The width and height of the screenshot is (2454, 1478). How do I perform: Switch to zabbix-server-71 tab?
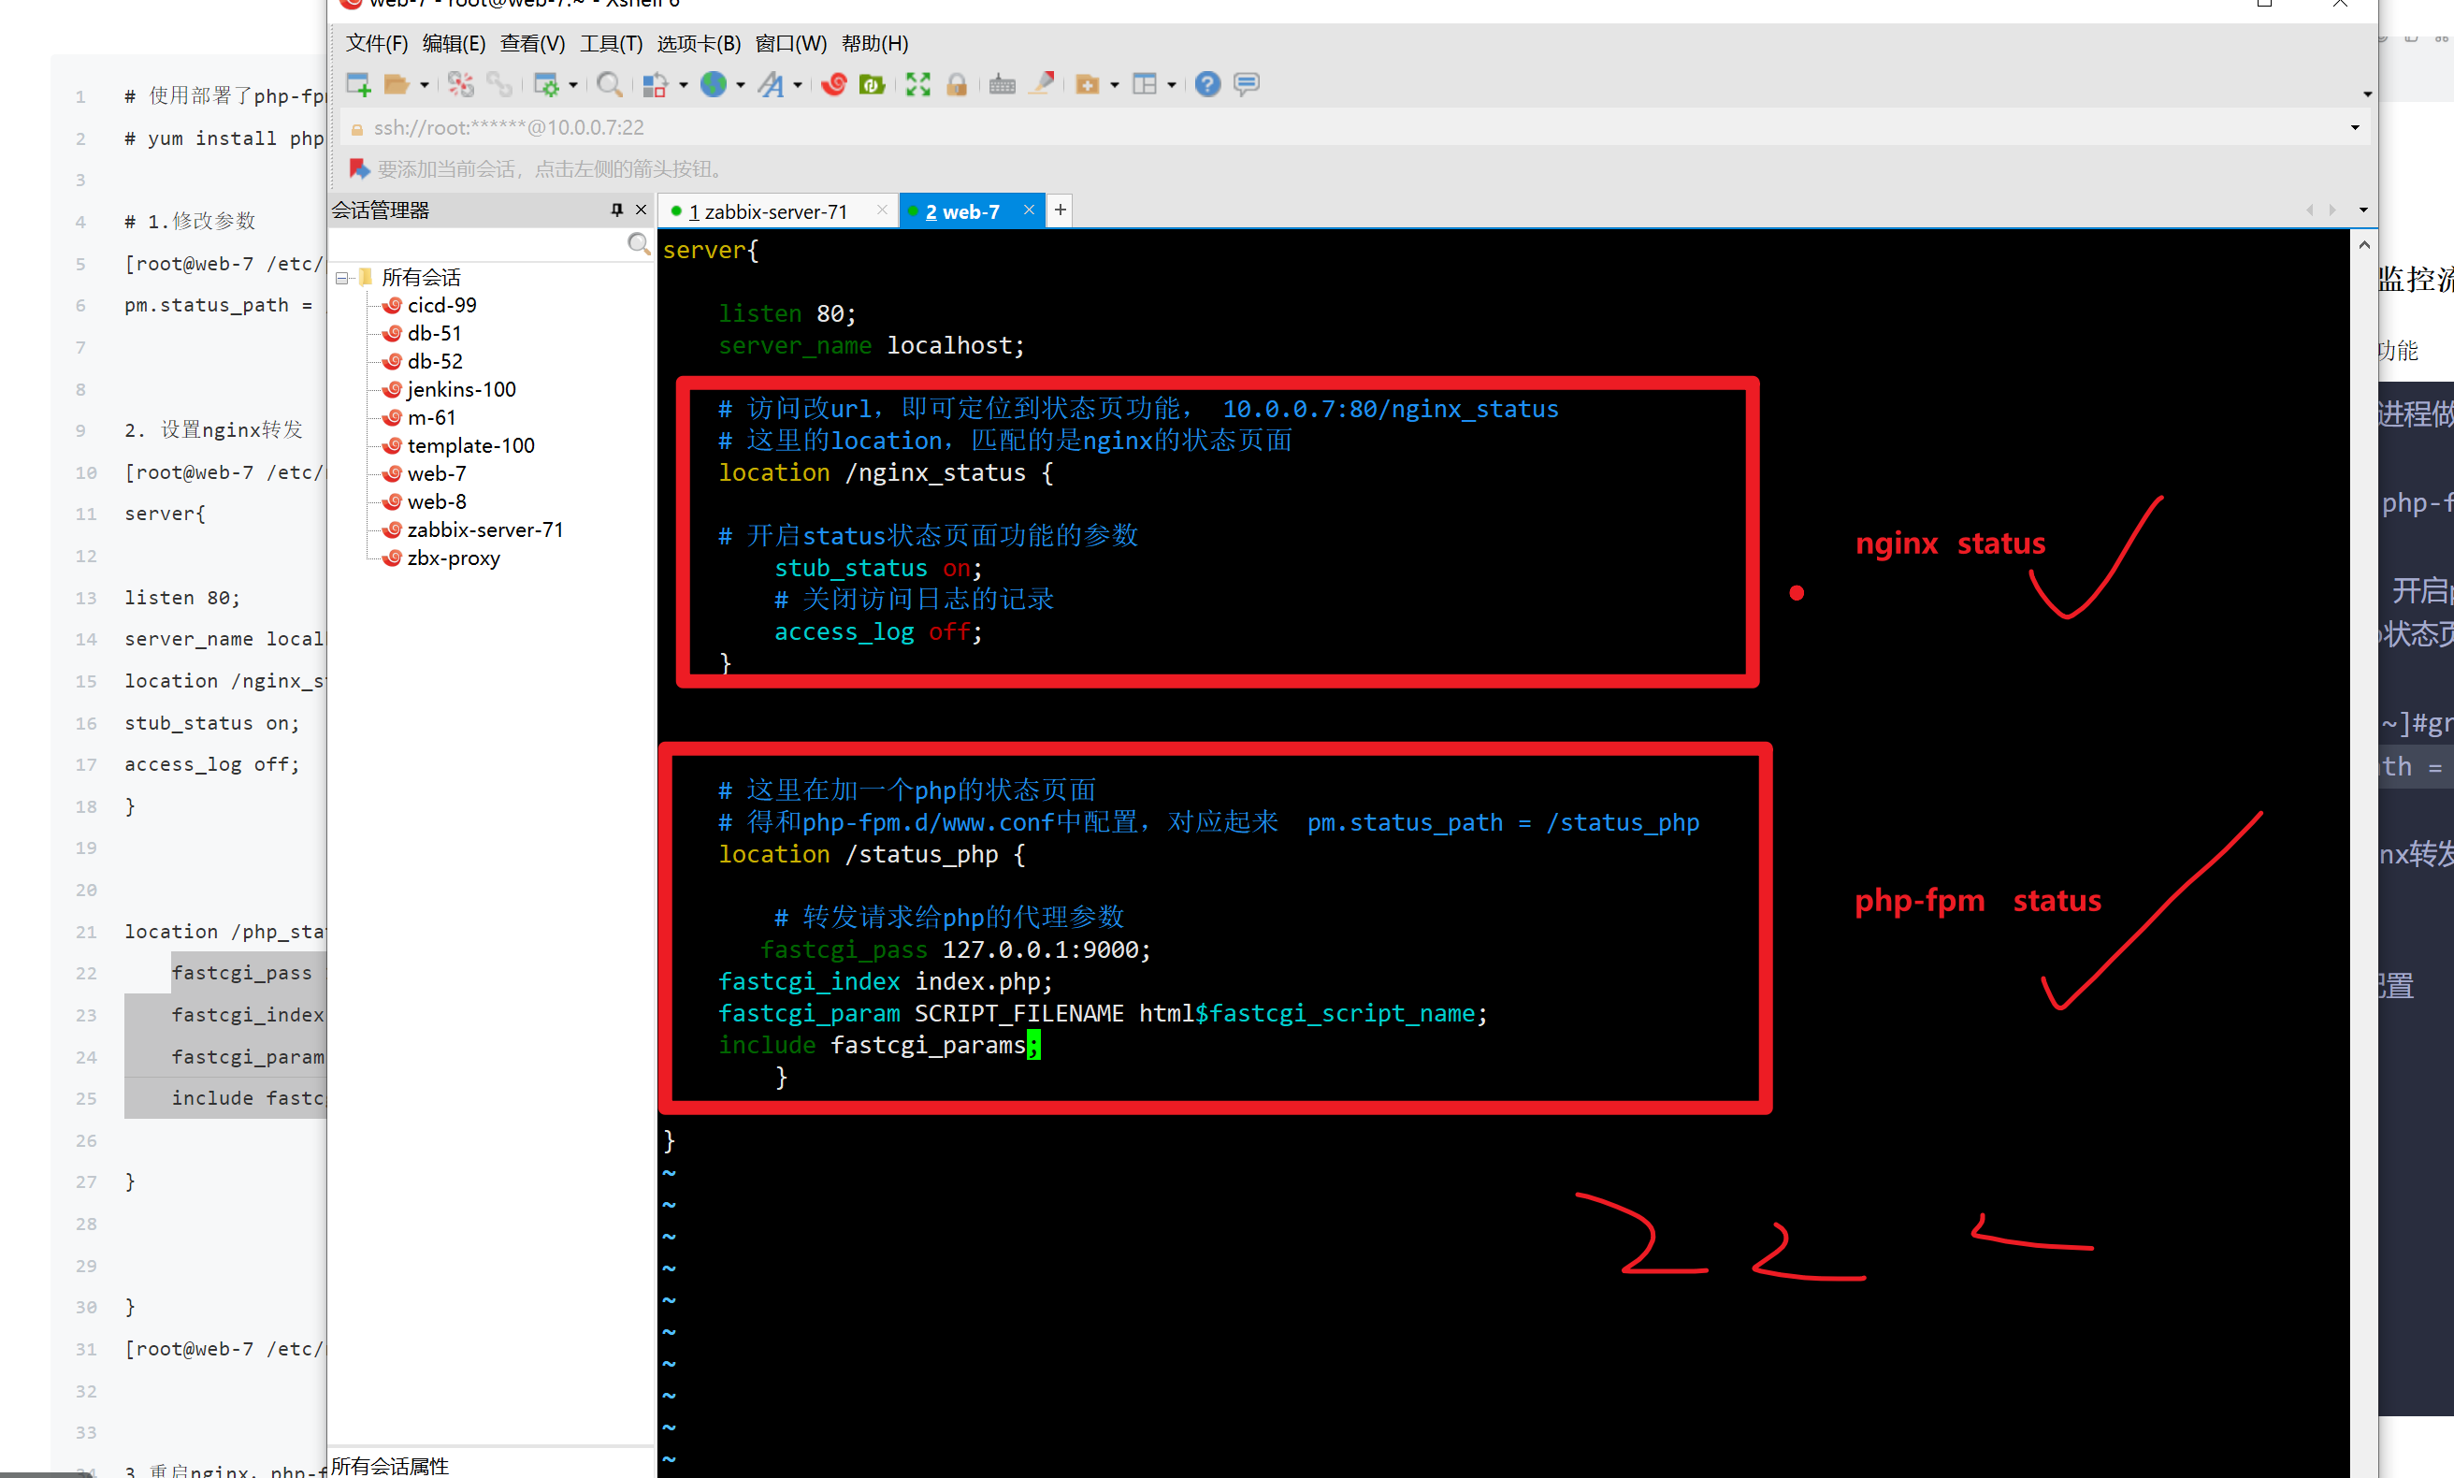coord(767,211)
